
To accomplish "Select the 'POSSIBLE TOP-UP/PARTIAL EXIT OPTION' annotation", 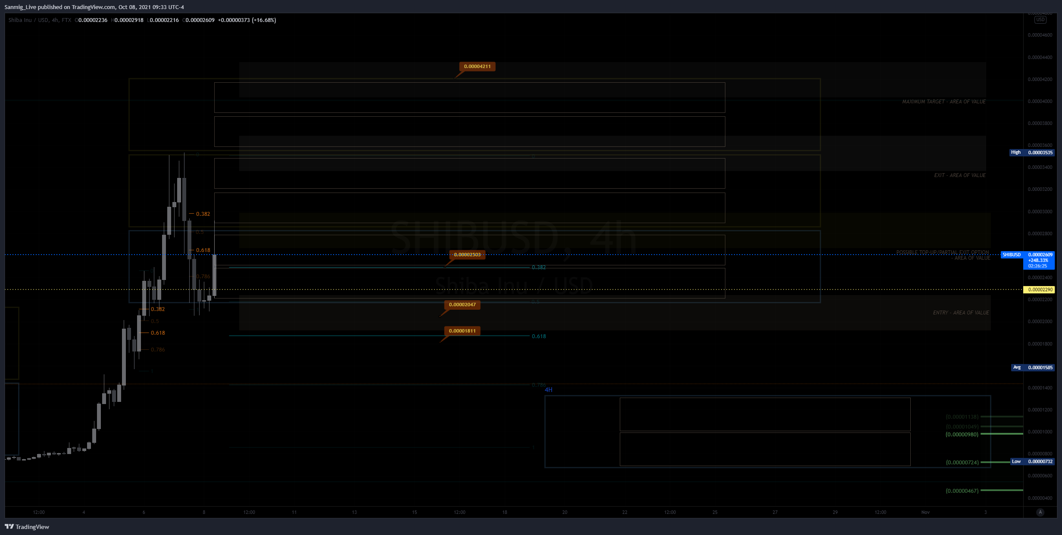I will (943, 252).
